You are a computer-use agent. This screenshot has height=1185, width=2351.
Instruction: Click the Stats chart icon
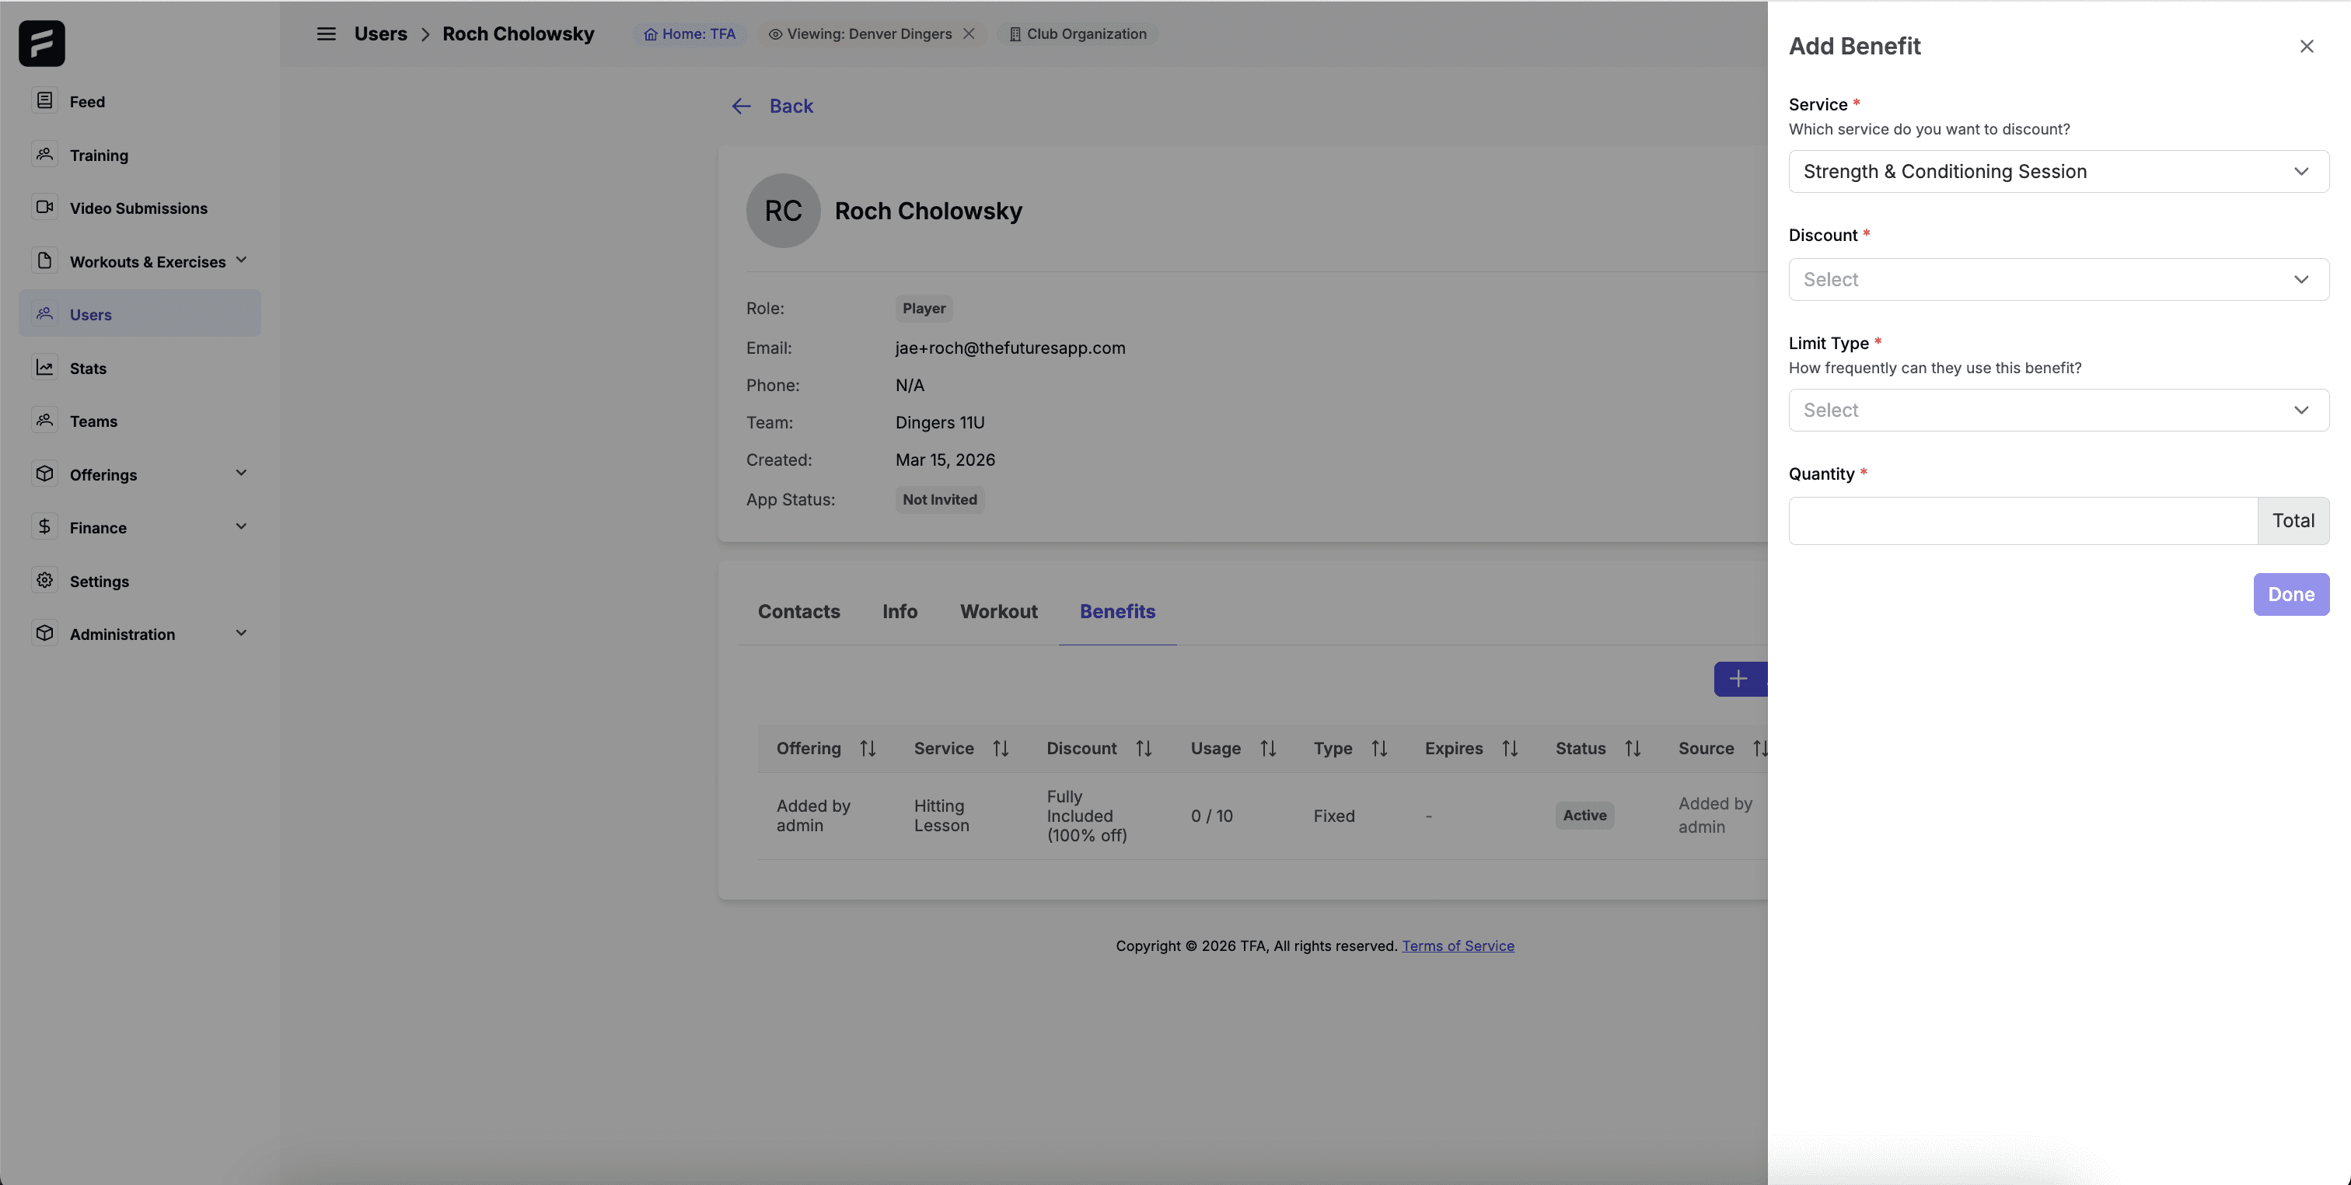click(45, 367)
